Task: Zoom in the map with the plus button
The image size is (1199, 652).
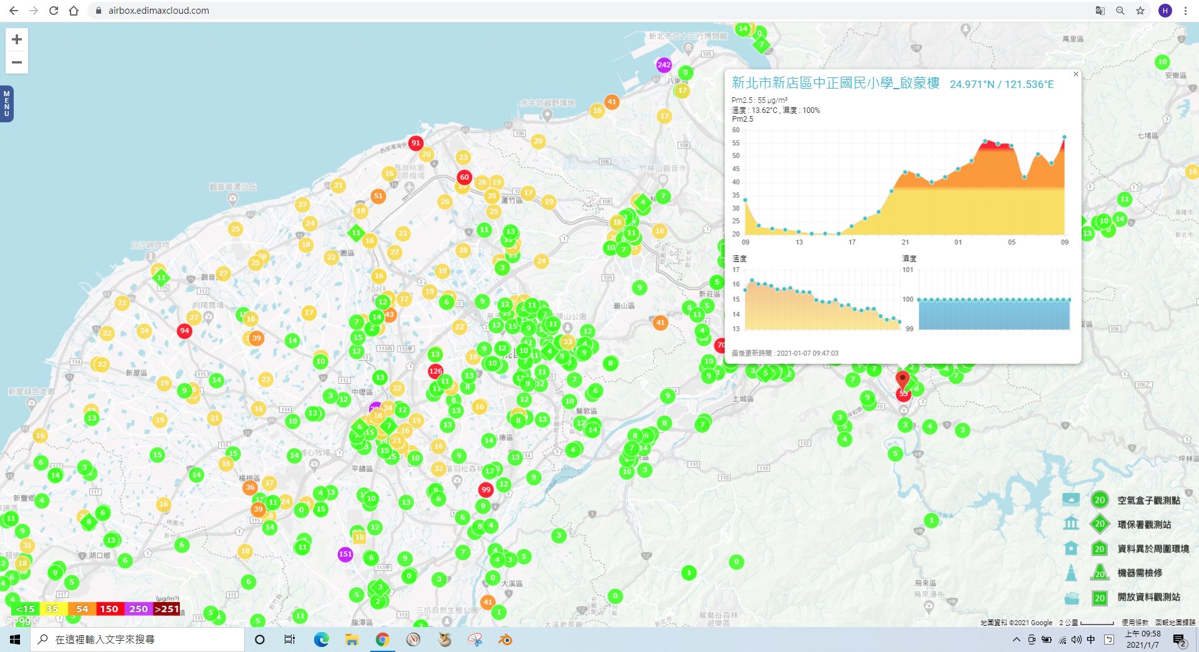Action: (17, 39)
